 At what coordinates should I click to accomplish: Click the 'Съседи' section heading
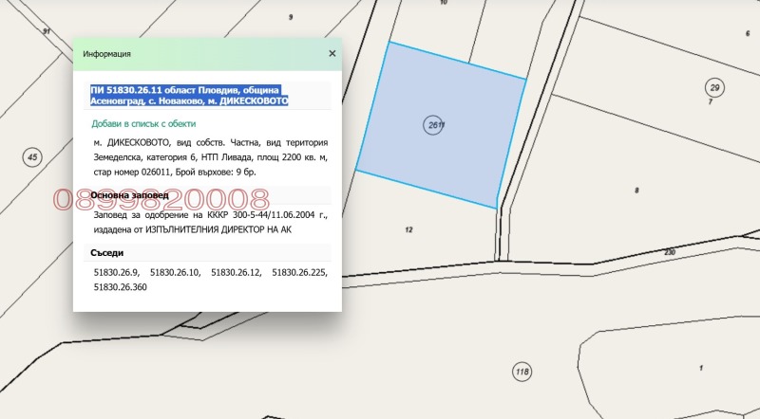(106, 253)
